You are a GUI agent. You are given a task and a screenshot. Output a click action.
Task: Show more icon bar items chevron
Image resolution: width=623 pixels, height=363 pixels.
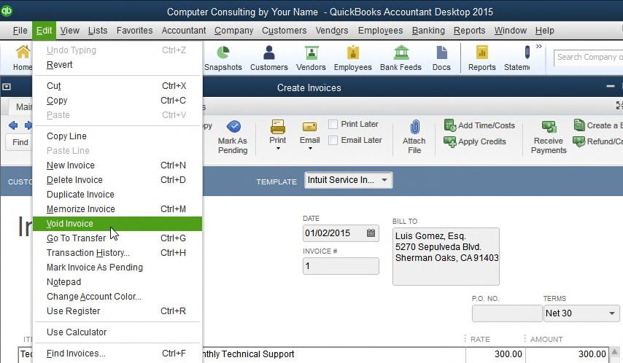(539, 47)
